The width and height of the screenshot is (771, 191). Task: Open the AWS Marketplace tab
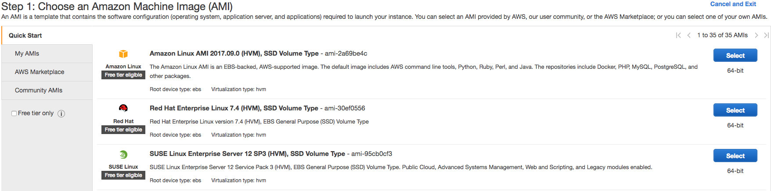pyautogui.click(x=40, y=72)
